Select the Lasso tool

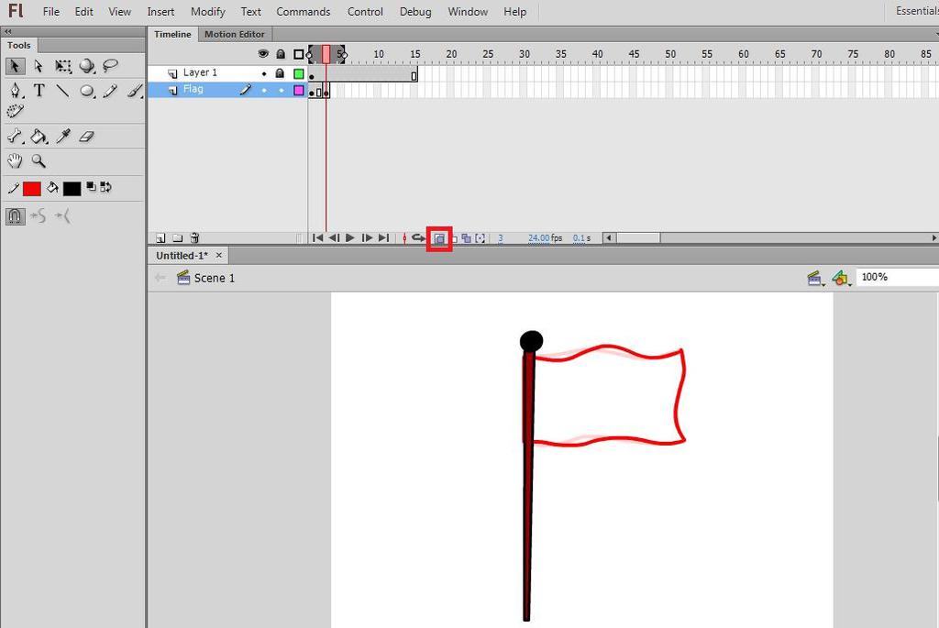[110, 65]
